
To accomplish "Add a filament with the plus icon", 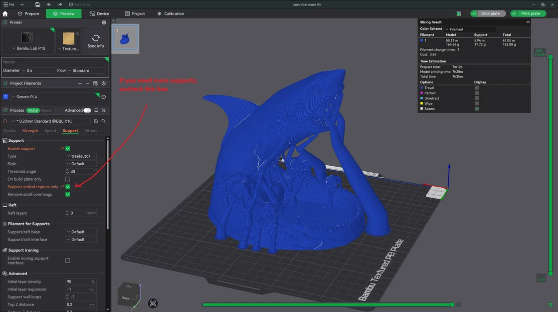I will (x=80, y=83).
